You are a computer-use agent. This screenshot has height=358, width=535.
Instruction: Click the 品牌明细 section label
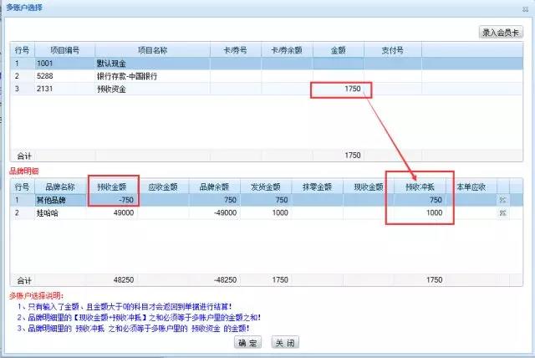24,171
